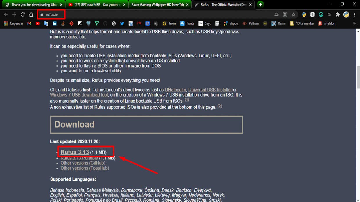360x202 pixels.
Task: Open the QR code icon in the address bar
Action: (x=285, y=14)
